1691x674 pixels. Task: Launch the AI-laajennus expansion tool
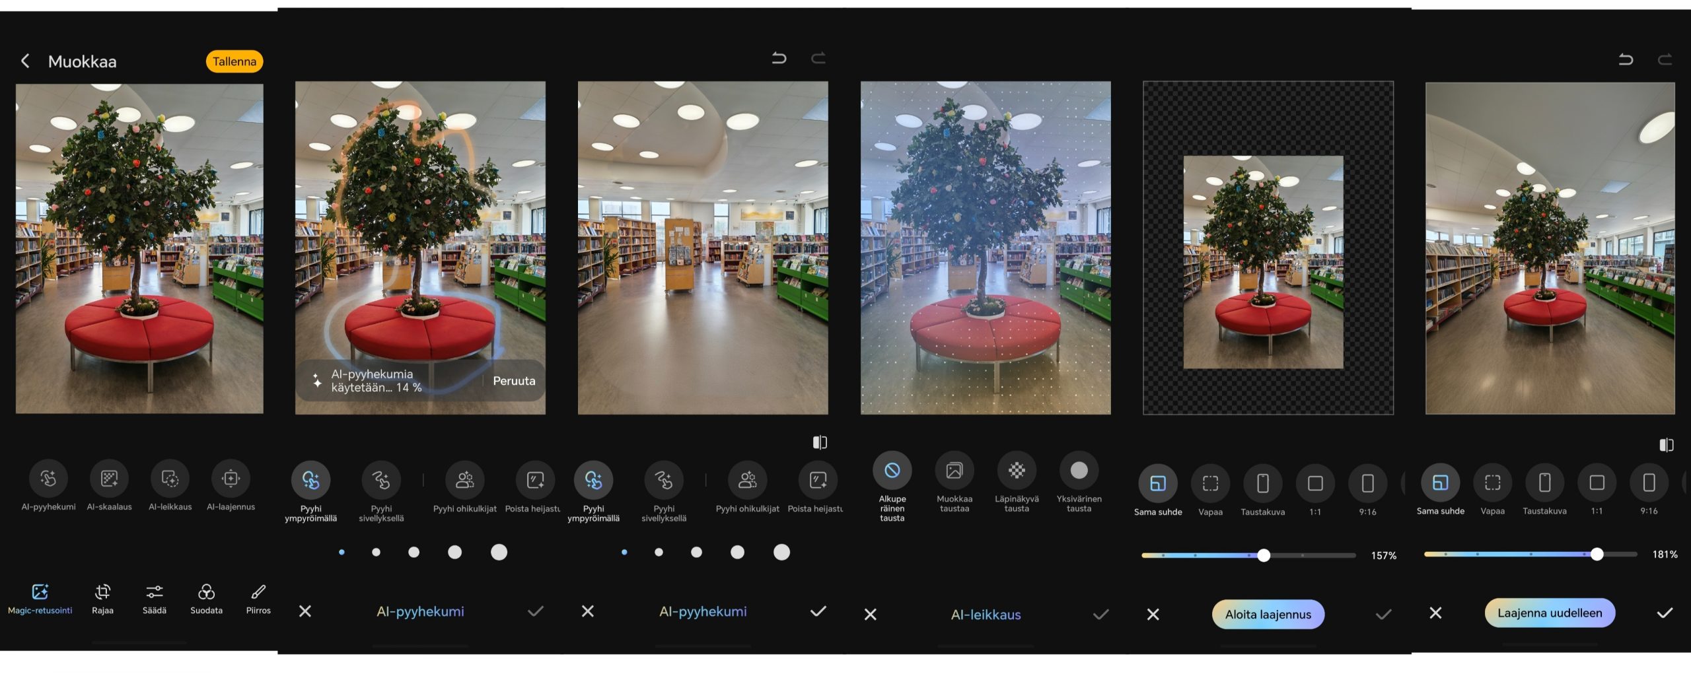coord(231,479)
